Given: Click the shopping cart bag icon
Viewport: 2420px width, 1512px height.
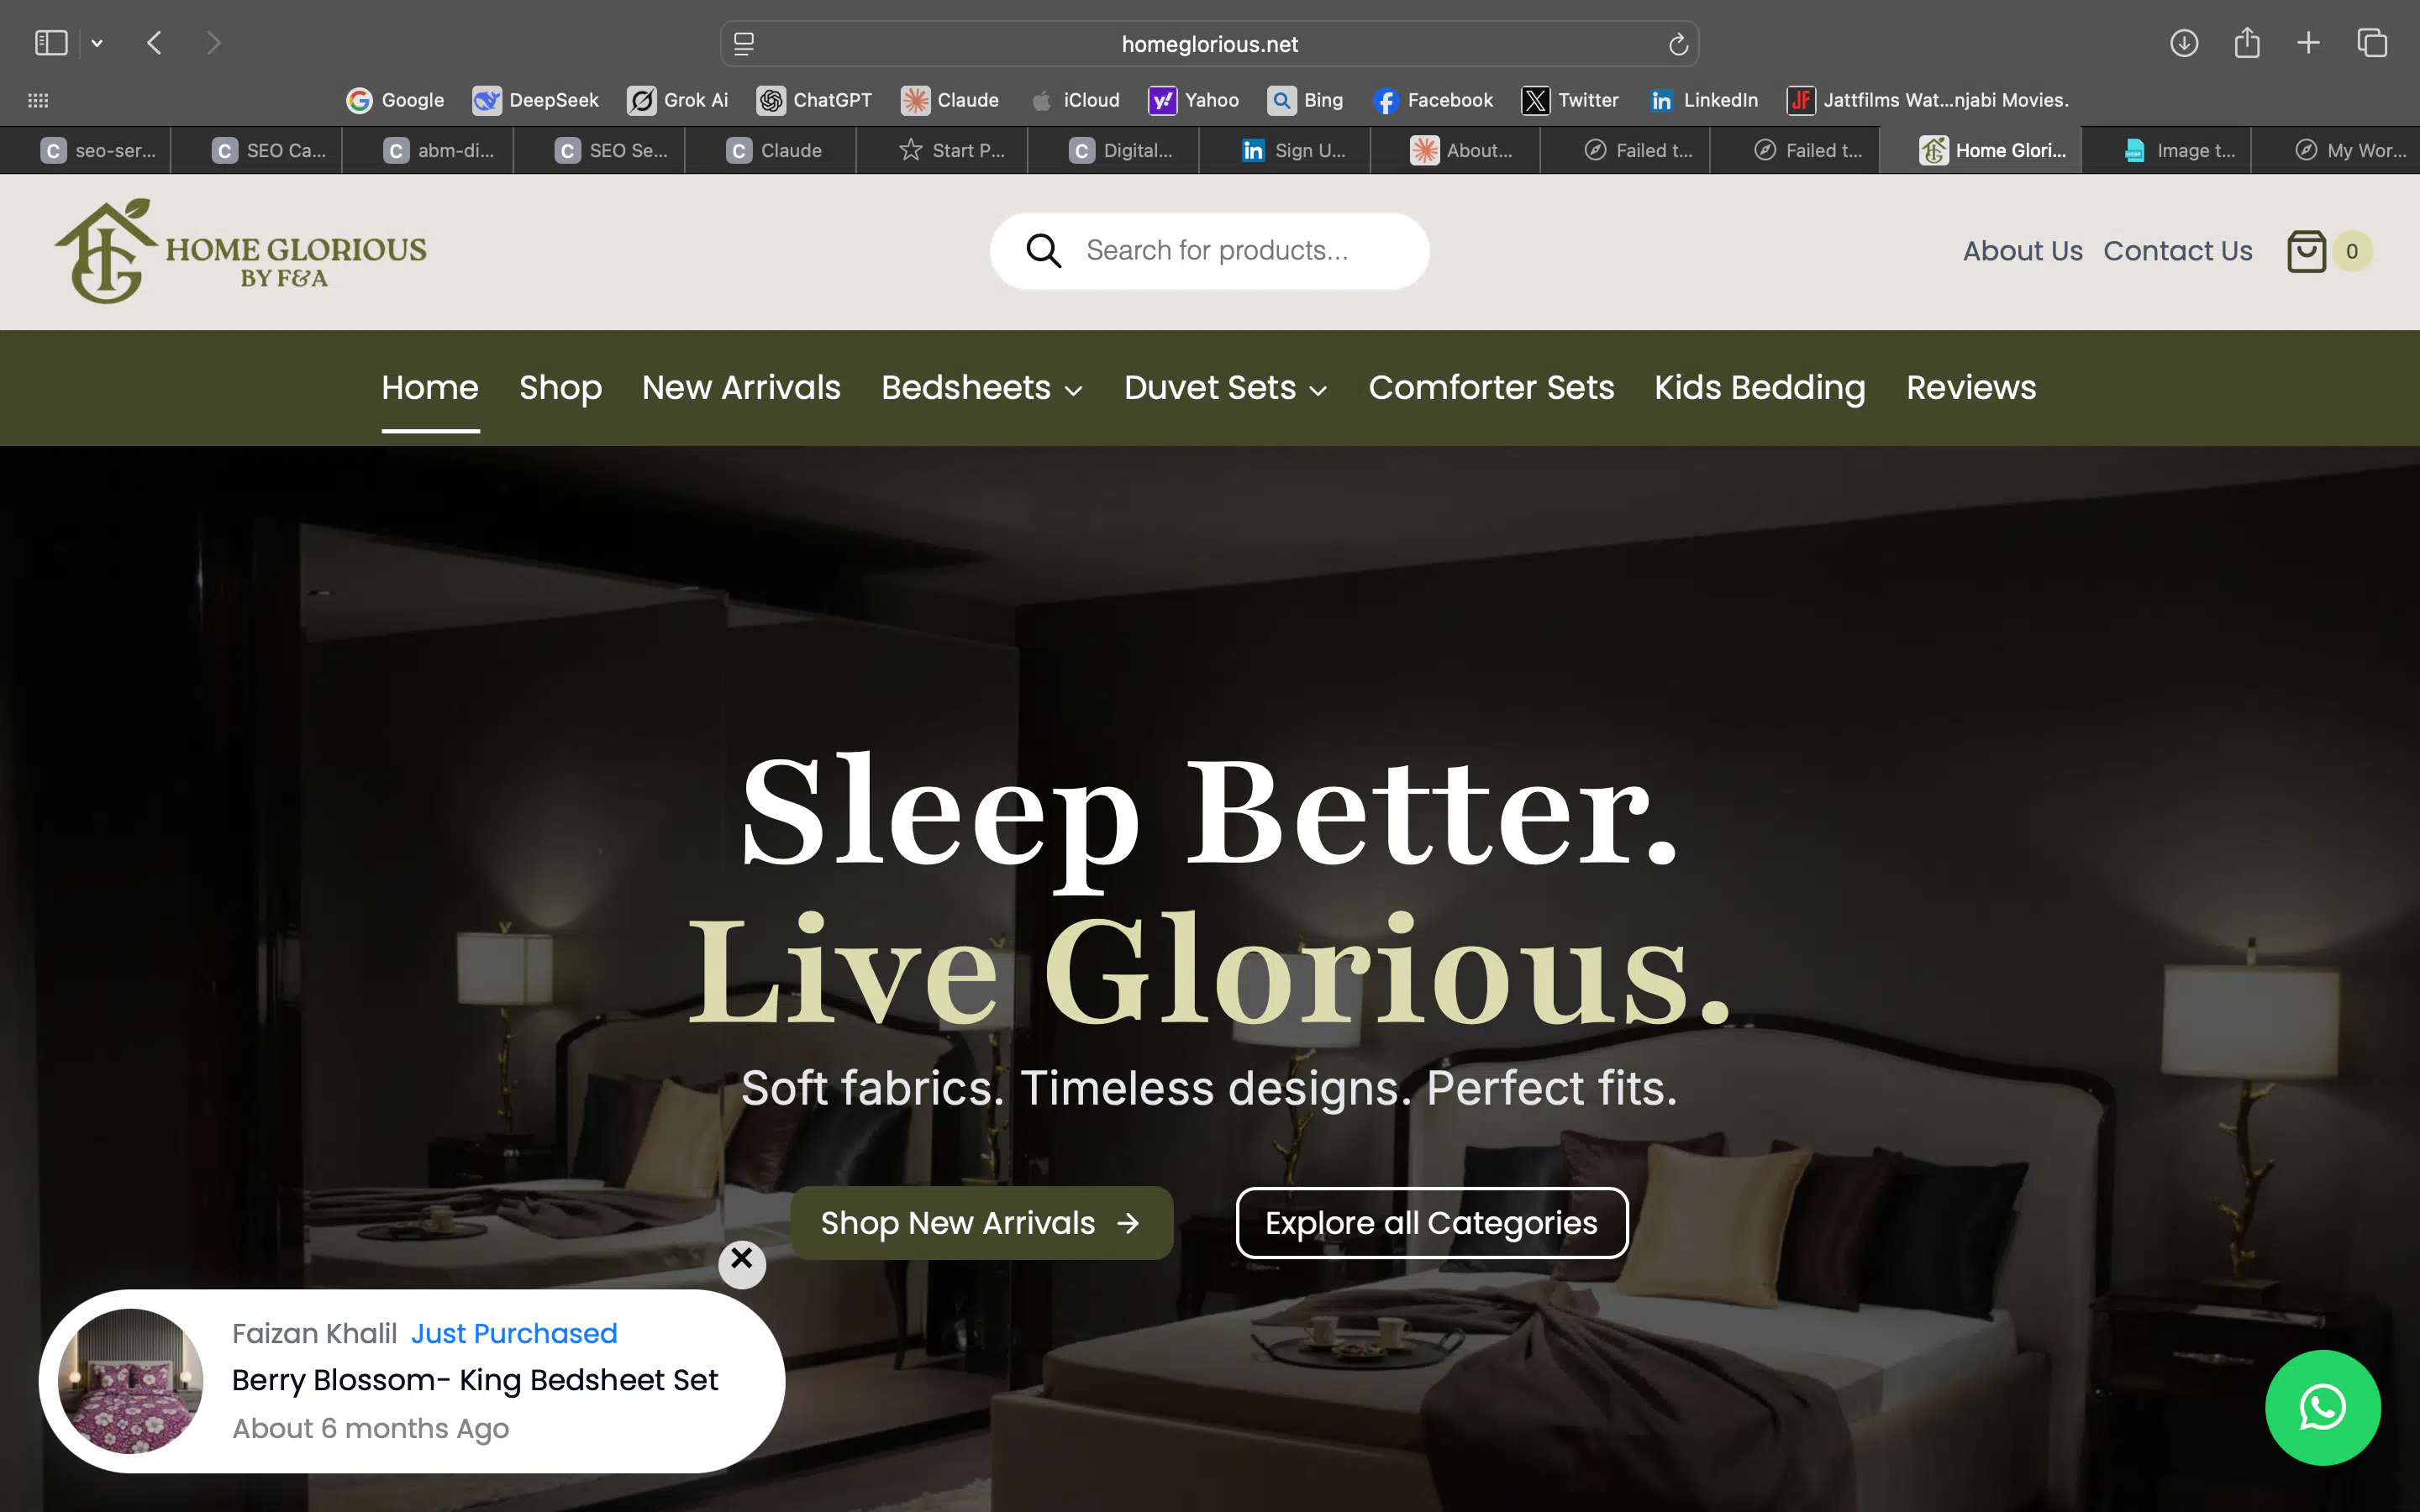Looking at the screenshot, I should click(x=2306, y=251).
